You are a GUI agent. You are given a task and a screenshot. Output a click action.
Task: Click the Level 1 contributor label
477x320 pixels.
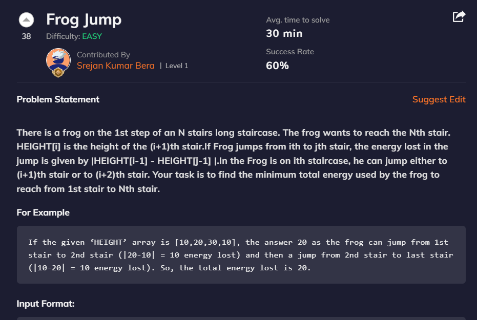(177, 66)
